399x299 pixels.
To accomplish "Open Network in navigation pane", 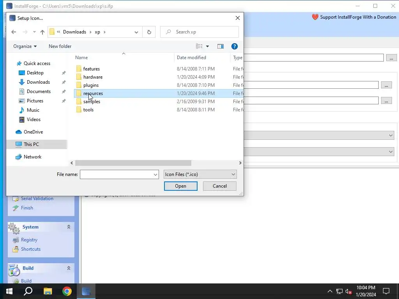I will point(32,157).
